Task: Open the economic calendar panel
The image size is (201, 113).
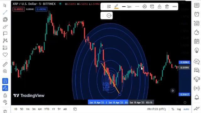Action: coord(197,41)
